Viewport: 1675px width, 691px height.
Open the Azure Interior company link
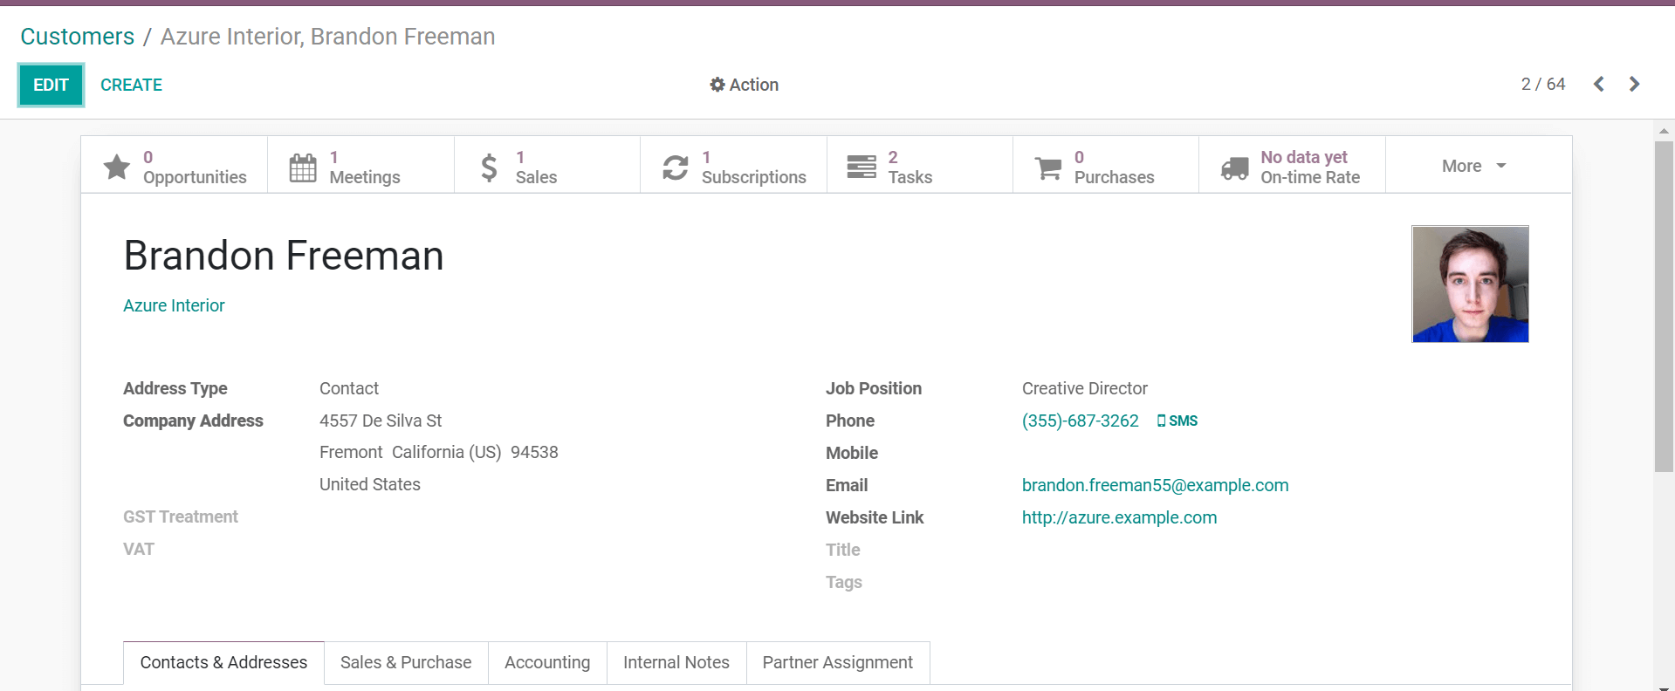(174, 305)
